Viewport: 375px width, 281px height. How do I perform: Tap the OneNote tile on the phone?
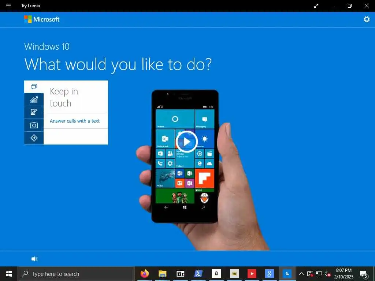coord(190,183)
